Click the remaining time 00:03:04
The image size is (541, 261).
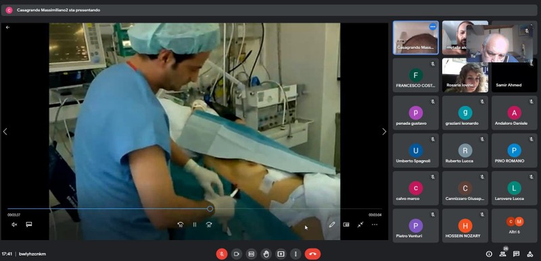pos(375,215)
